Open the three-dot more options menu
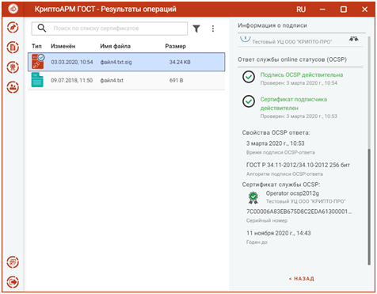This screenshot has height=294, width=377. pyautogui.click(x=213, y=29)
